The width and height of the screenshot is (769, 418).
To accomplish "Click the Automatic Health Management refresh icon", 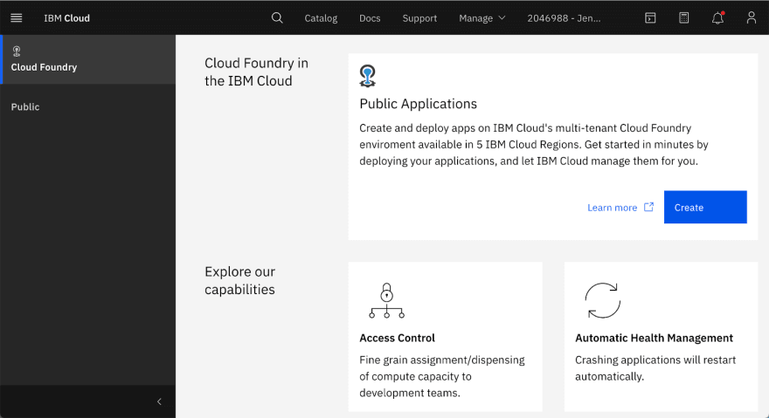I will (603, 300).
